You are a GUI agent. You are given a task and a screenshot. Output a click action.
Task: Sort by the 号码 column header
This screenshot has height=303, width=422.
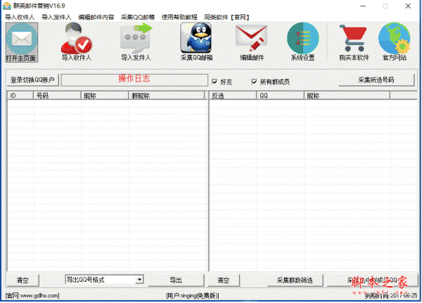(57, 96)
